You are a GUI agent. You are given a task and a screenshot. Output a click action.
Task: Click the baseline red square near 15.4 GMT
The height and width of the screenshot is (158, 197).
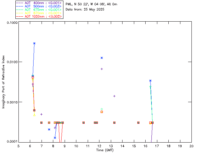pyautogui.click(x=138, y=123)
